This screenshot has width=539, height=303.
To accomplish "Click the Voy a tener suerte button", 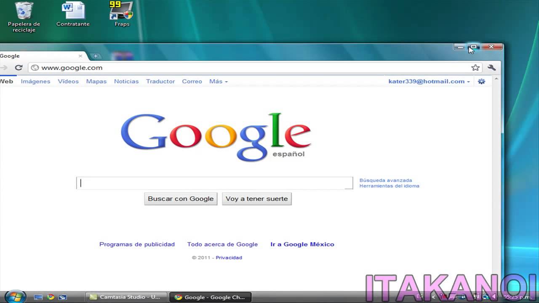I will tap(257, 199).
